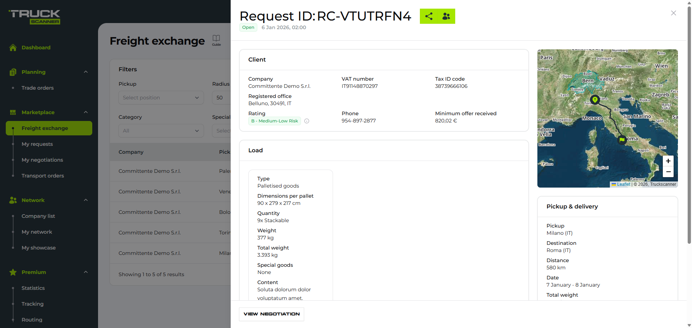Zoom in on the map
692x328 pixels.
(668, 161)
